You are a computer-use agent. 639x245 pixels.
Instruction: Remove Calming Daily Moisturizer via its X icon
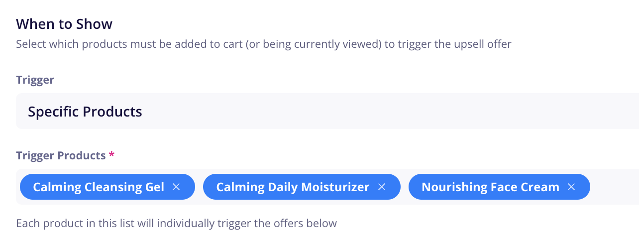tap(382, 187)
